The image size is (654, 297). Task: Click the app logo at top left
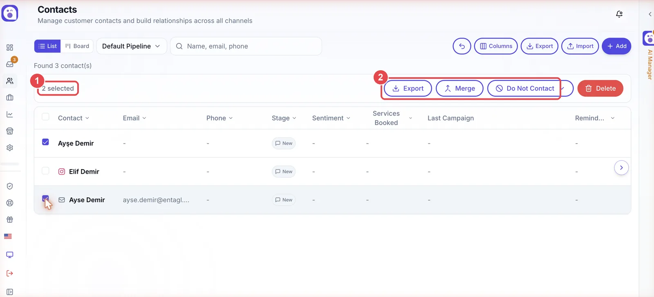click(x=10, y=13)
